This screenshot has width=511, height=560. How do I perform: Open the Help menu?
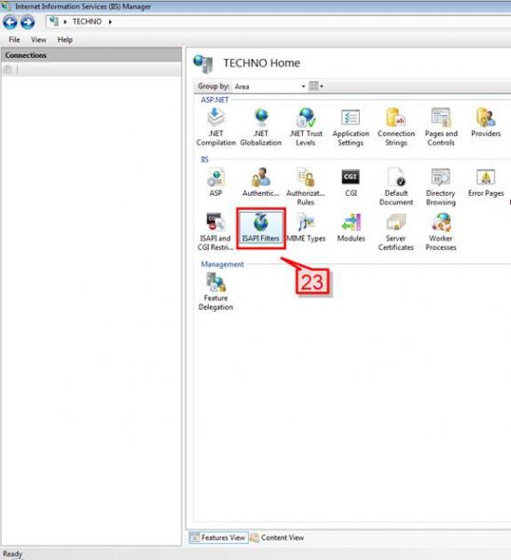tap(65, 39)
